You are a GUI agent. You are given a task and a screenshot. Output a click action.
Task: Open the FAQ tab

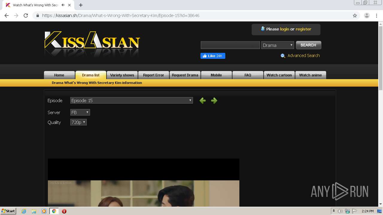(248, 75)
